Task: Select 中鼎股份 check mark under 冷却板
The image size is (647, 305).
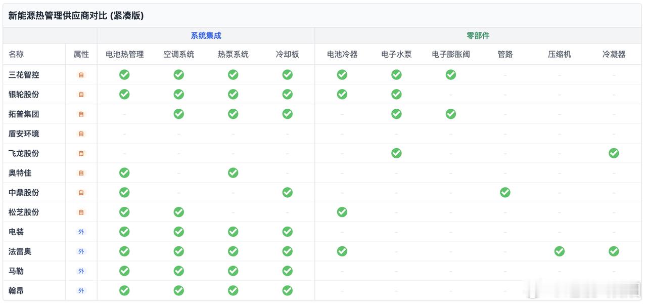Action: pos(288,192)
